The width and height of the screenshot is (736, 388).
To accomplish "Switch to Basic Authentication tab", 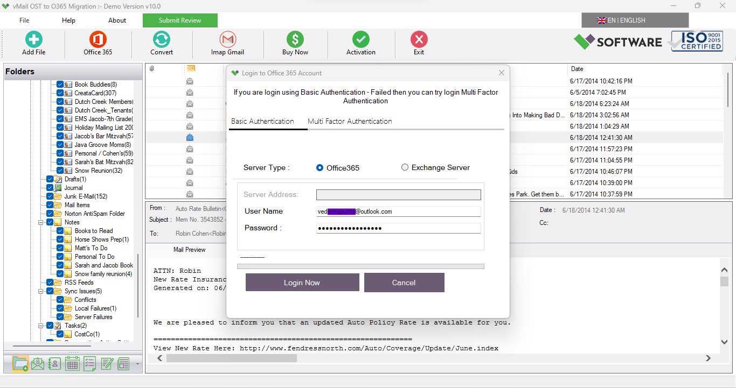I will pyautogui.click(x=262, y=121).
